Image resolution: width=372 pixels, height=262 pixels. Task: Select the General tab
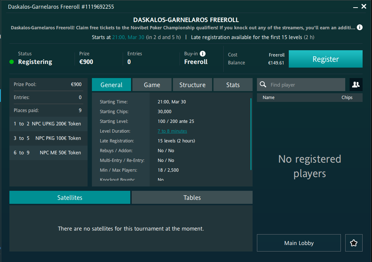111,85
